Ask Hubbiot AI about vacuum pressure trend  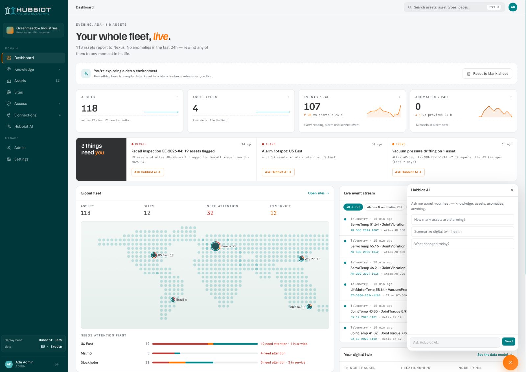(x=408, y=172)
